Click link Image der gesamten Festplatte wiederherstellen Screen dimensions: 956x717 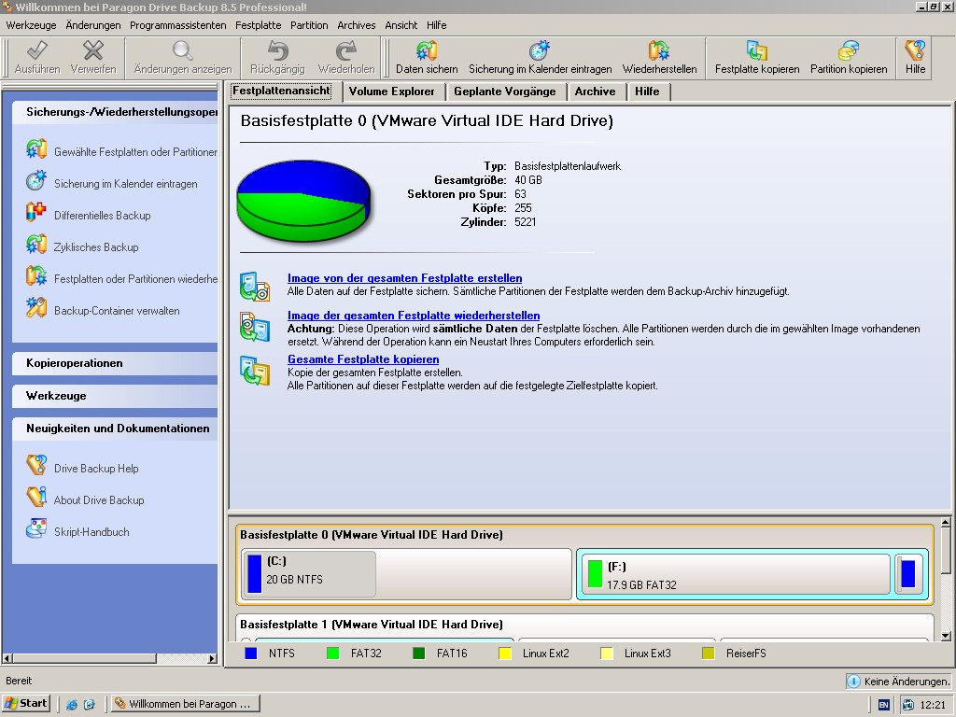[414, 316]
